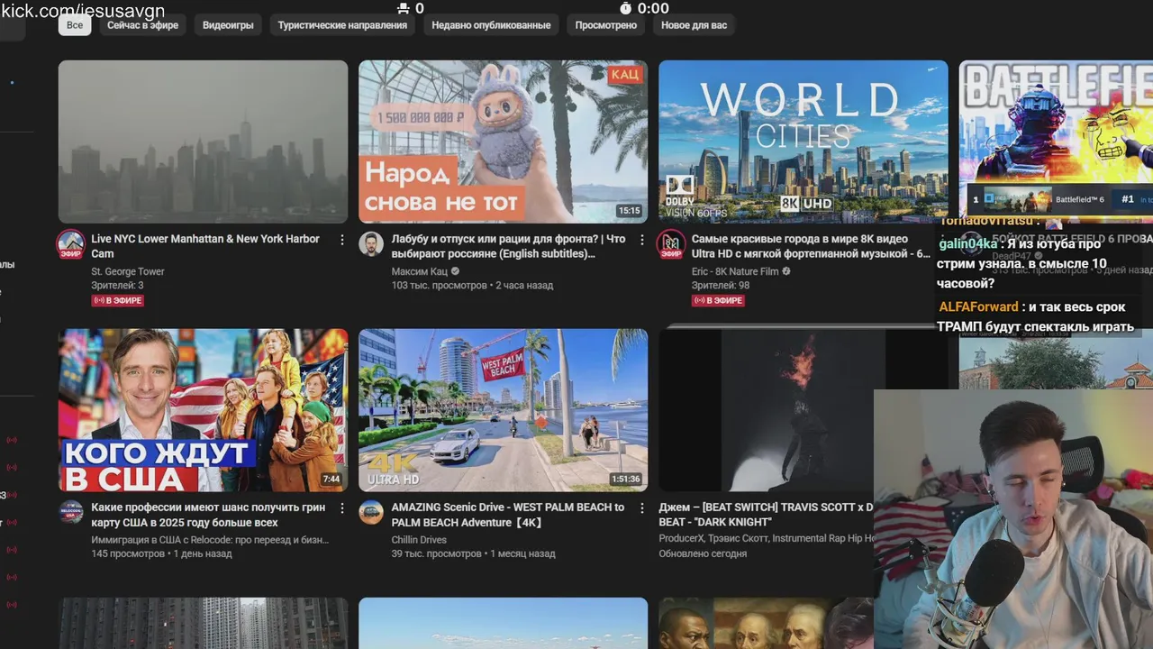
Task: Click the verified checkmark next to Максим Кац
Action: pos(455,271)
